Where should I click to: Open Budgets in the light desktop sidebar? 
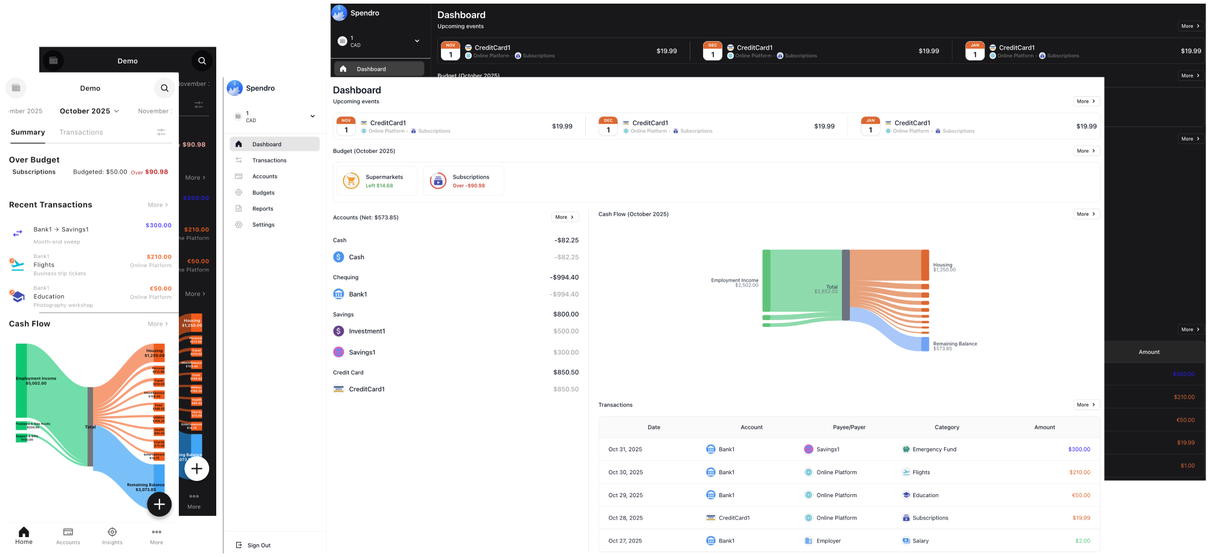tap(263, 193)
